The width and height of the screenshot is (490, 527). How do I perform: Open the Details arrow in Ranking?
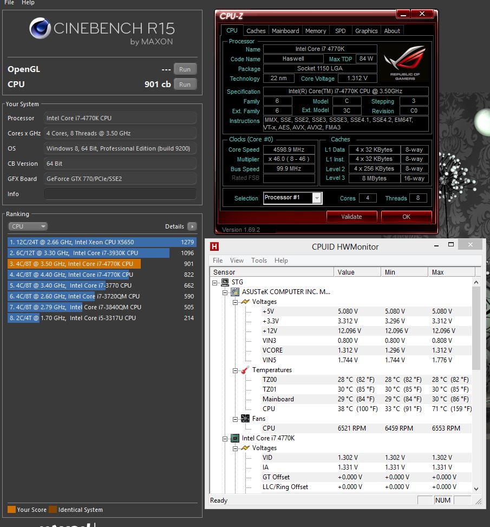click(192, 226)
